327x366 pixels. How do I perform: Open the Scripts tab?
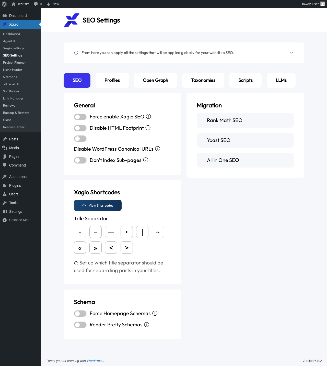pyautogui.click(x=246, y=80)
